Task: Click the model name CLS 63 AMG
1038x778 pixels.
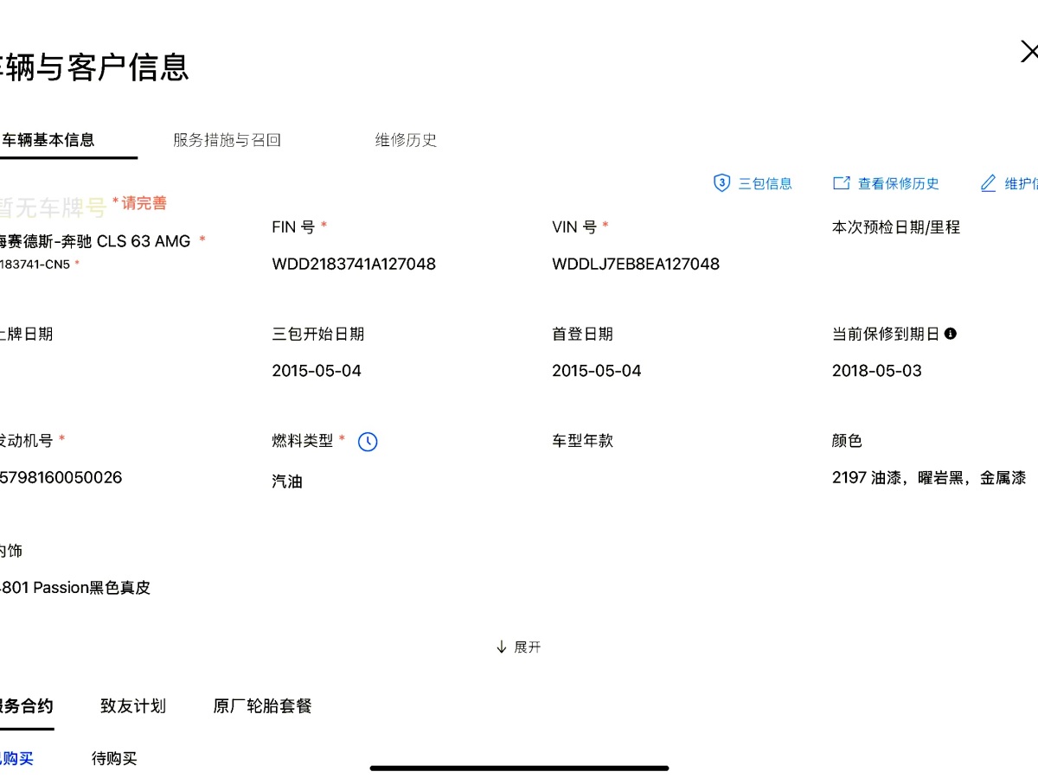Action: point(144,241)
